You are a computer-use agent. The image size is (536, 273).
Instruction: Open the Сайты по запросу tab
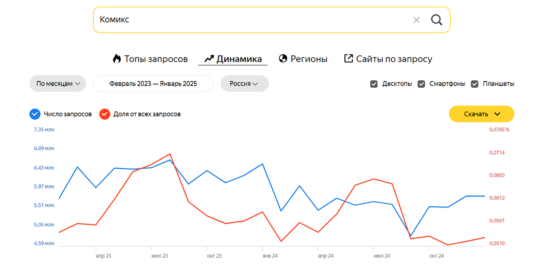(x=394, y=59)
